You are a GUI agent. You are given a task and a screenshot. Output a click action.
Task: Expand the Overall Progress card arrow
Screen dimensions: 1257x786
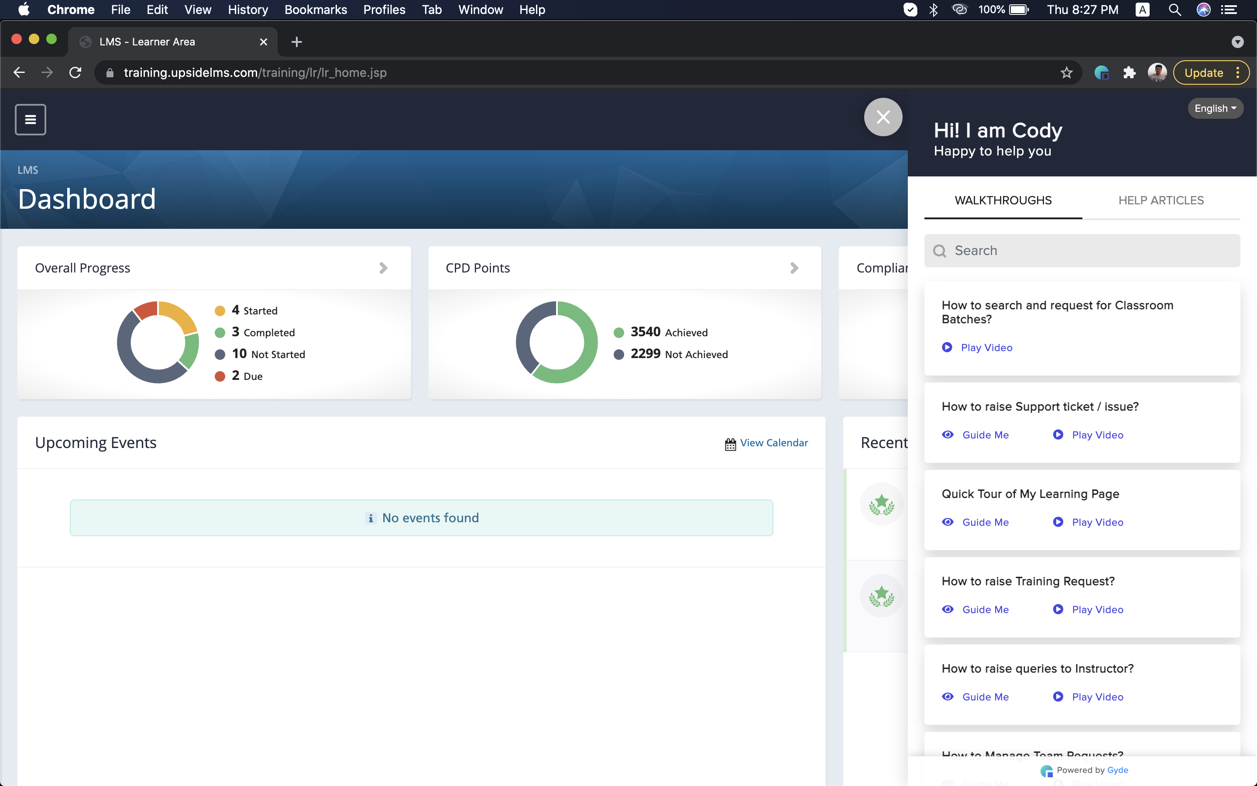383,268
